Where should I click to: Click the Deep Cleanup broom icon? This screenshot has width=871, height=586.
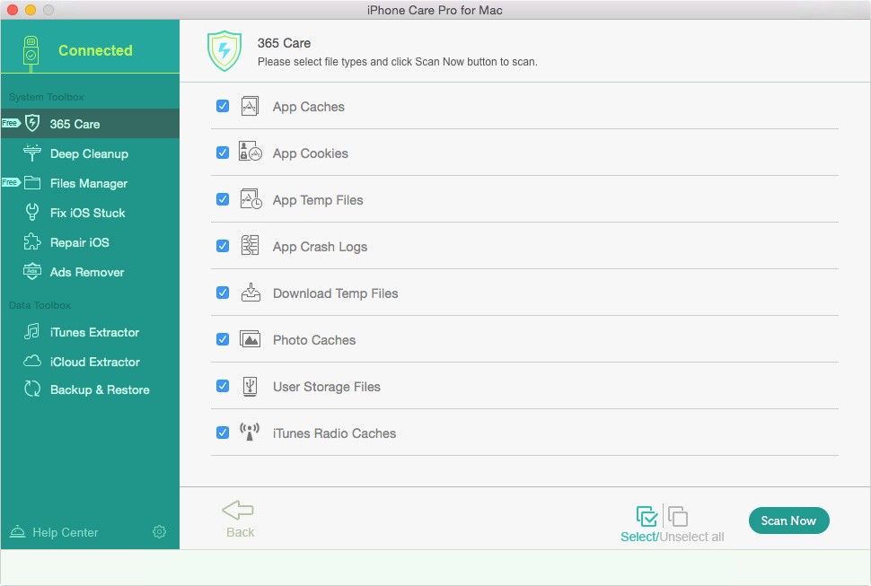pyautogui.click(x=32, y=153)
